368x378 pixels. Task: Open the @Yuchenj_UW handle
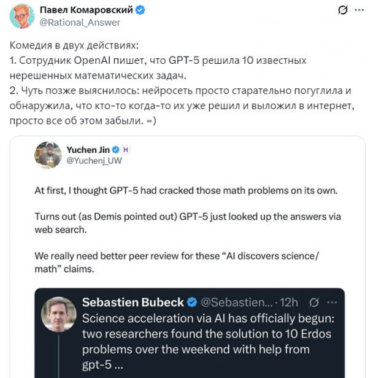(93, 161)
